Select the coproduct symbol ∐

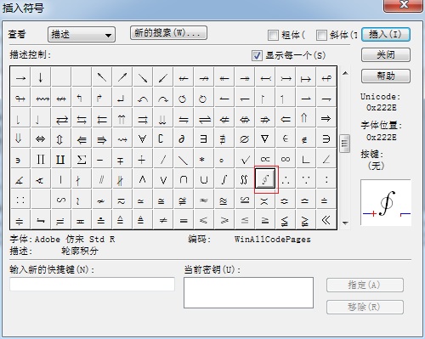click(x=61, y=159)
